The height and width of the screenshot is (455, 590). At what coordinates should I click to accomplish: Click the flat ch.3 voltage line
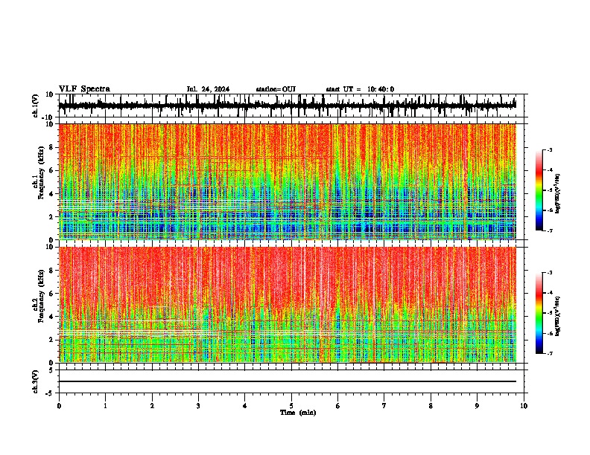click(x=287, y=381)
